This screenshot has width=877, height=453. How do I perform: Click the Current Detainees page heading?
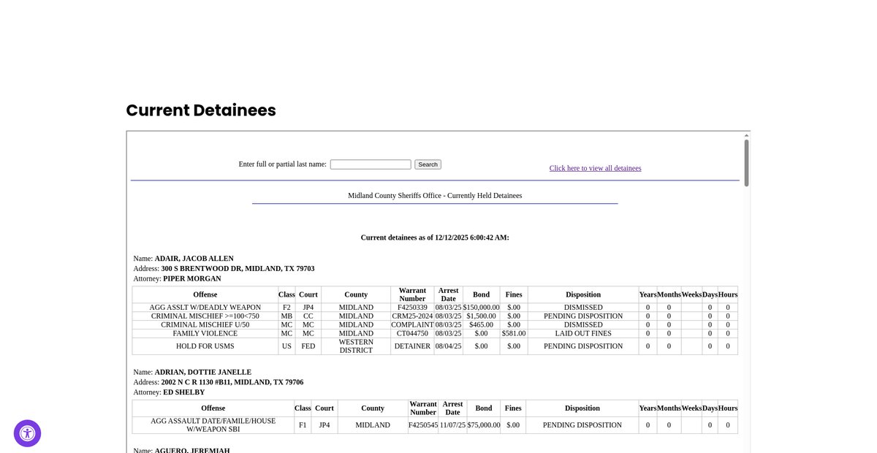[x=201, y=110]
